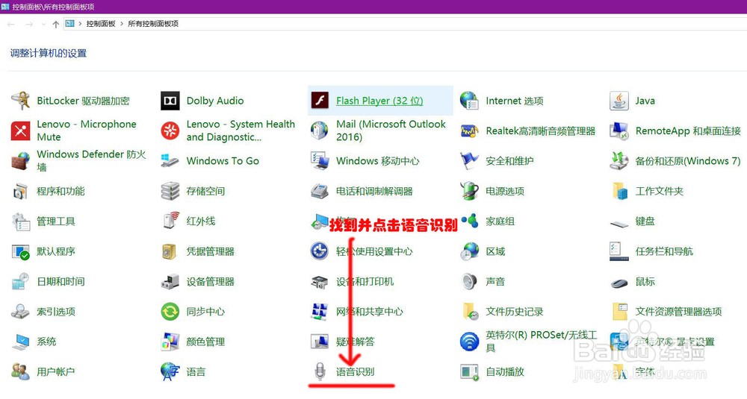This screenshot has width=747, height=399.
Task: Click the 红外线 link
Action: [200, 222]
